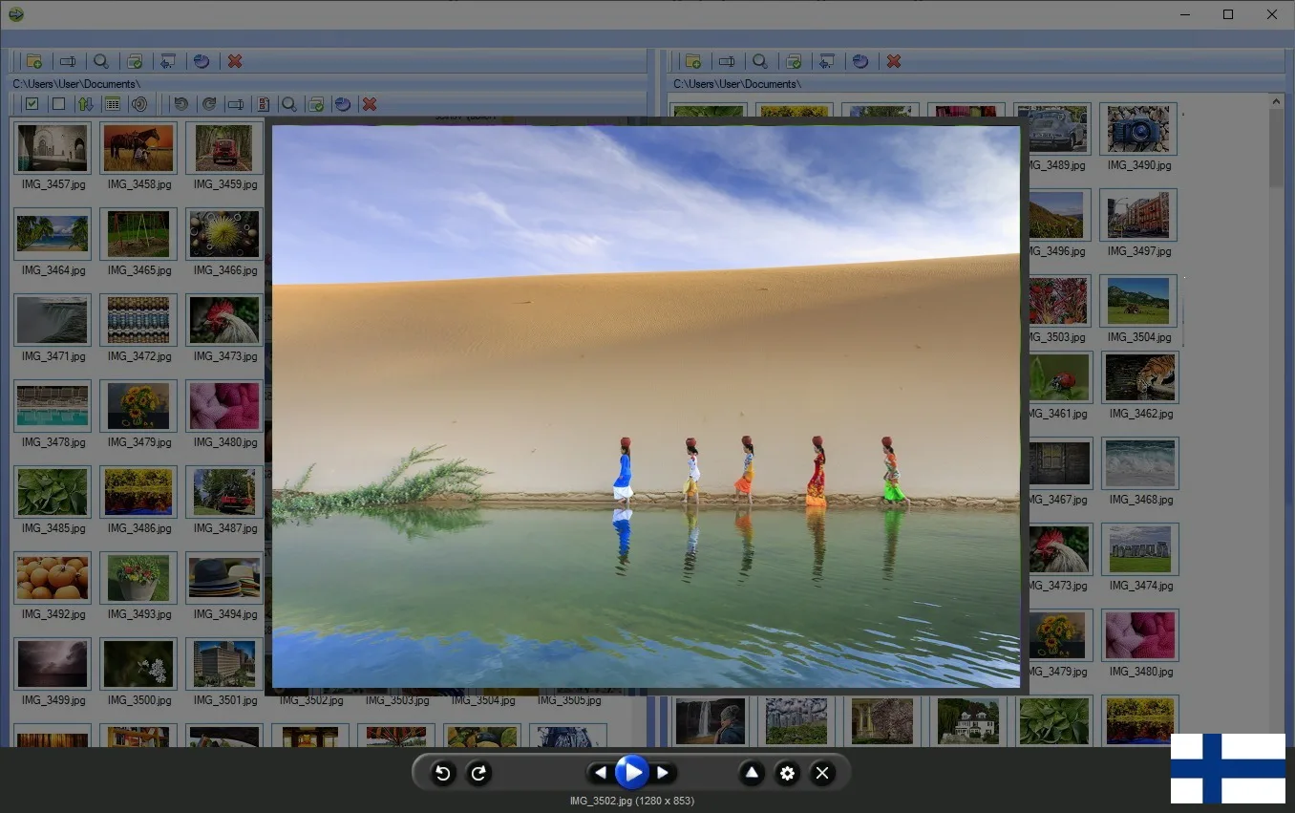Click the thumbnail grid view icon

(112, 104)
